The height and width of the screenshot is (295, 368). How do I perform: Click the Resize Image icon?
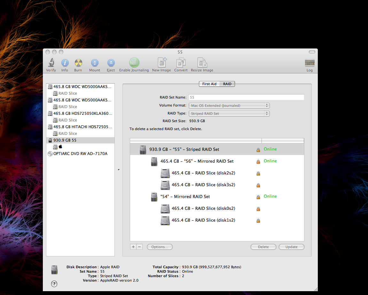click(x=202, y=63)
